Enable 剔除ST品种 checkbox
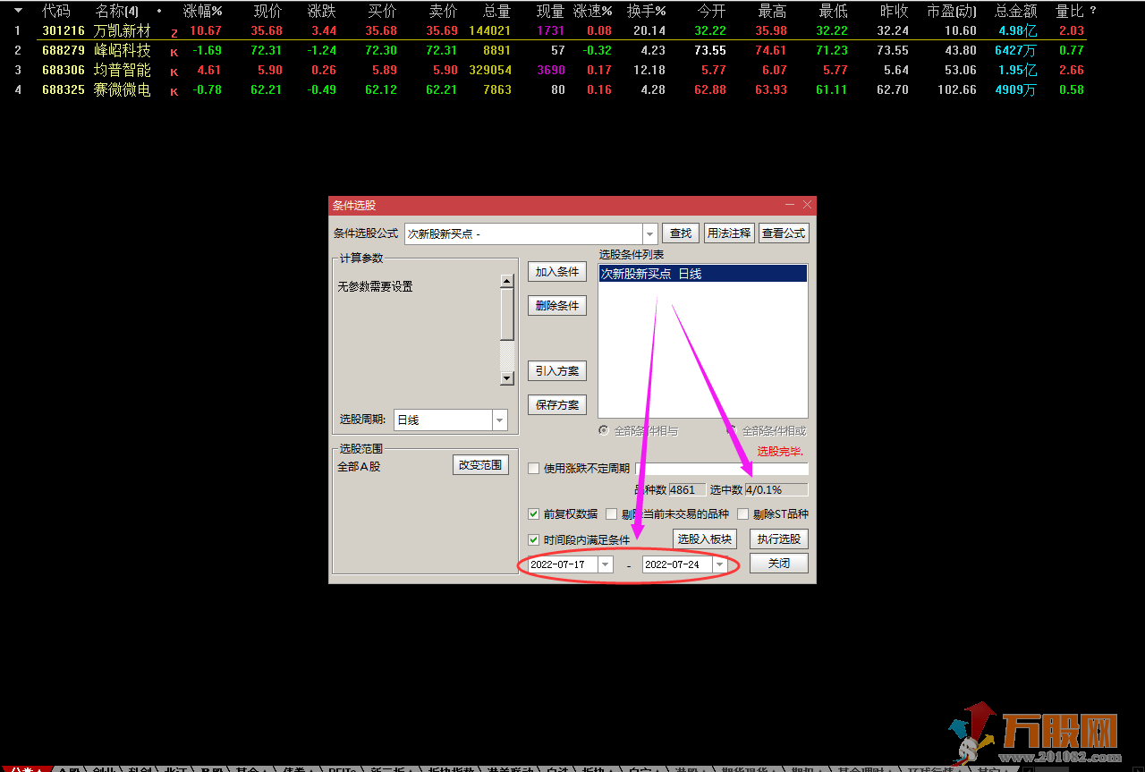This screenshot has width=1145, height=772. (x=742, y=514)
